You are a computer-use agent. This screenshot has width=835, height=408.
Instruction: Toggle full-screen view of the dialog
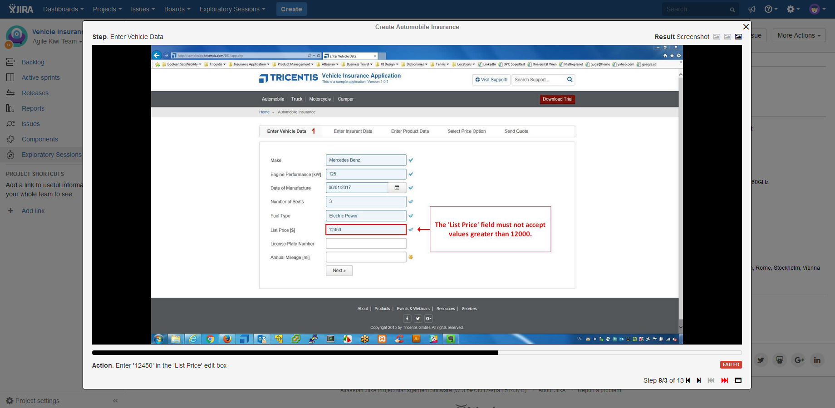pos(738,380)
